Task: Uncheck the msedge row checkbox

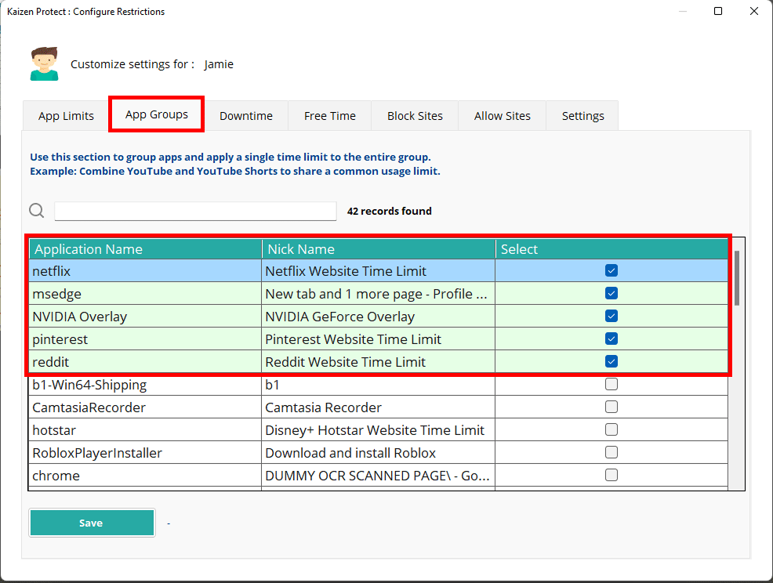Action: pyautogui.click(x=612, y=294)
